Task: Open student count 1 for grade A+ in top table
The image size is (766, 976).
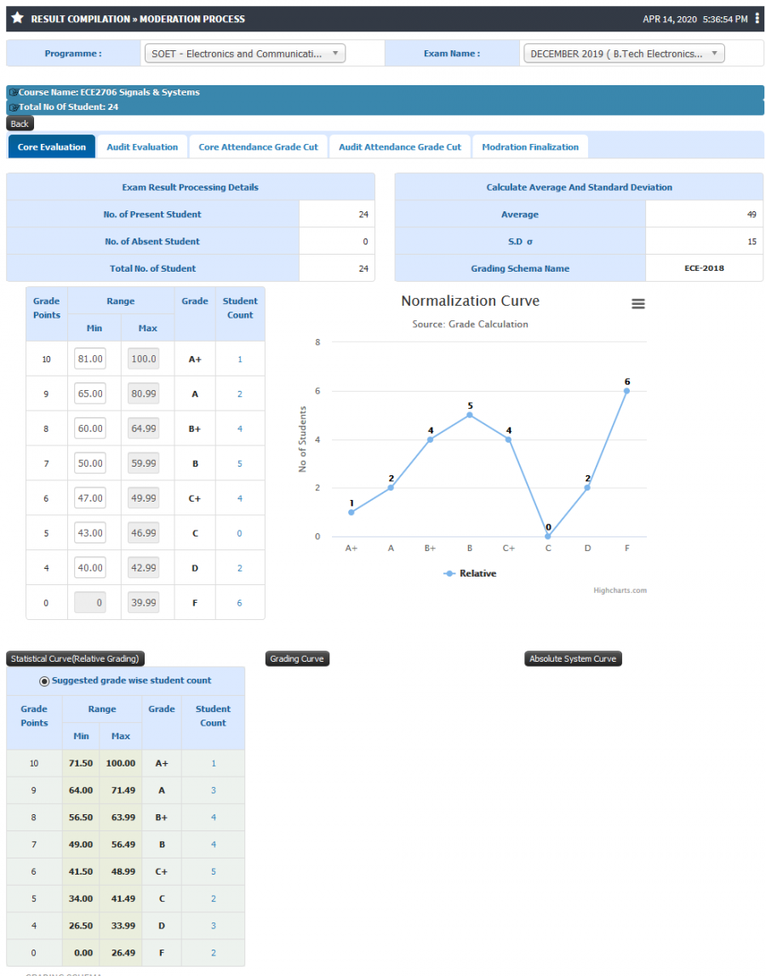Action: click(x=239, y=359)
